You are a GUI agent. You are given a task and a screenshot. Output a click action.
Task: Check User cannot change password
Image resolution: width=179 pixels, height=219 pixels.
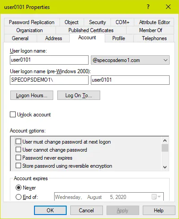pos(18,149)
